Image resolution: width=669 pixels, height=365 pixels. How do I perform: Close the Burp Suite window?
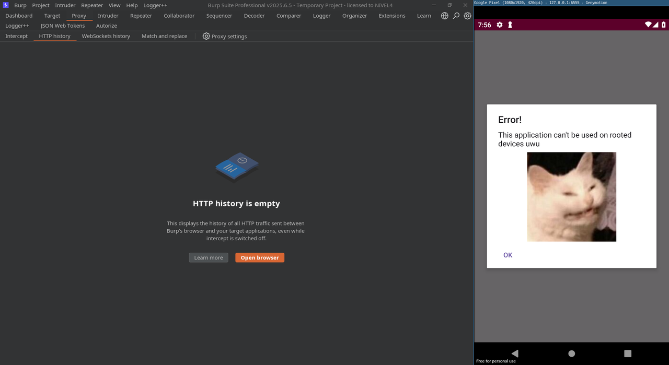465,5
